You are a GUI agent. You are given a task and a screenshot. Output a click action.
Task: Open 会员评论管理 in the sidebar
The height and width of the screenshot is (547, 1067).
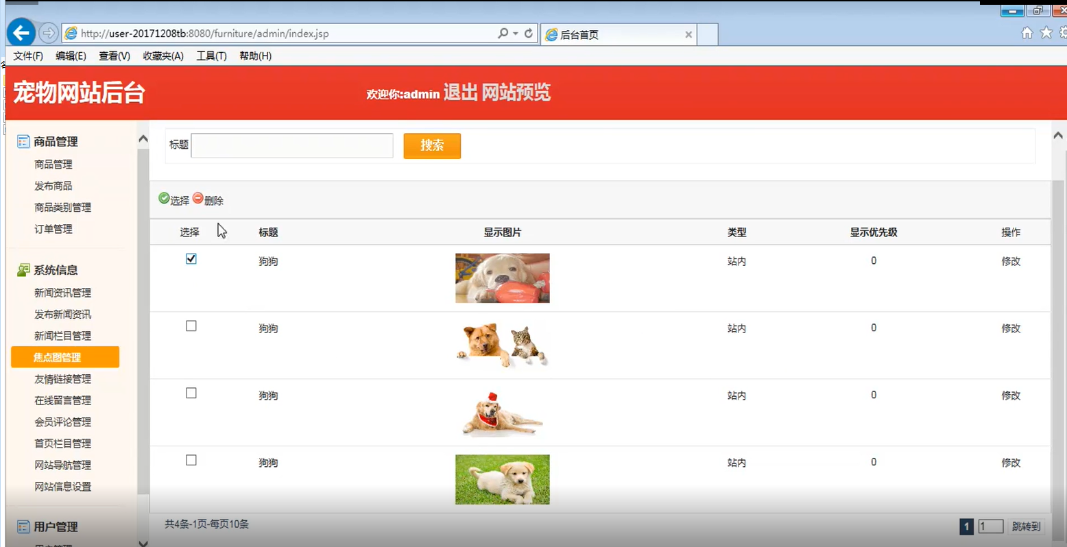tap(63, 422)
